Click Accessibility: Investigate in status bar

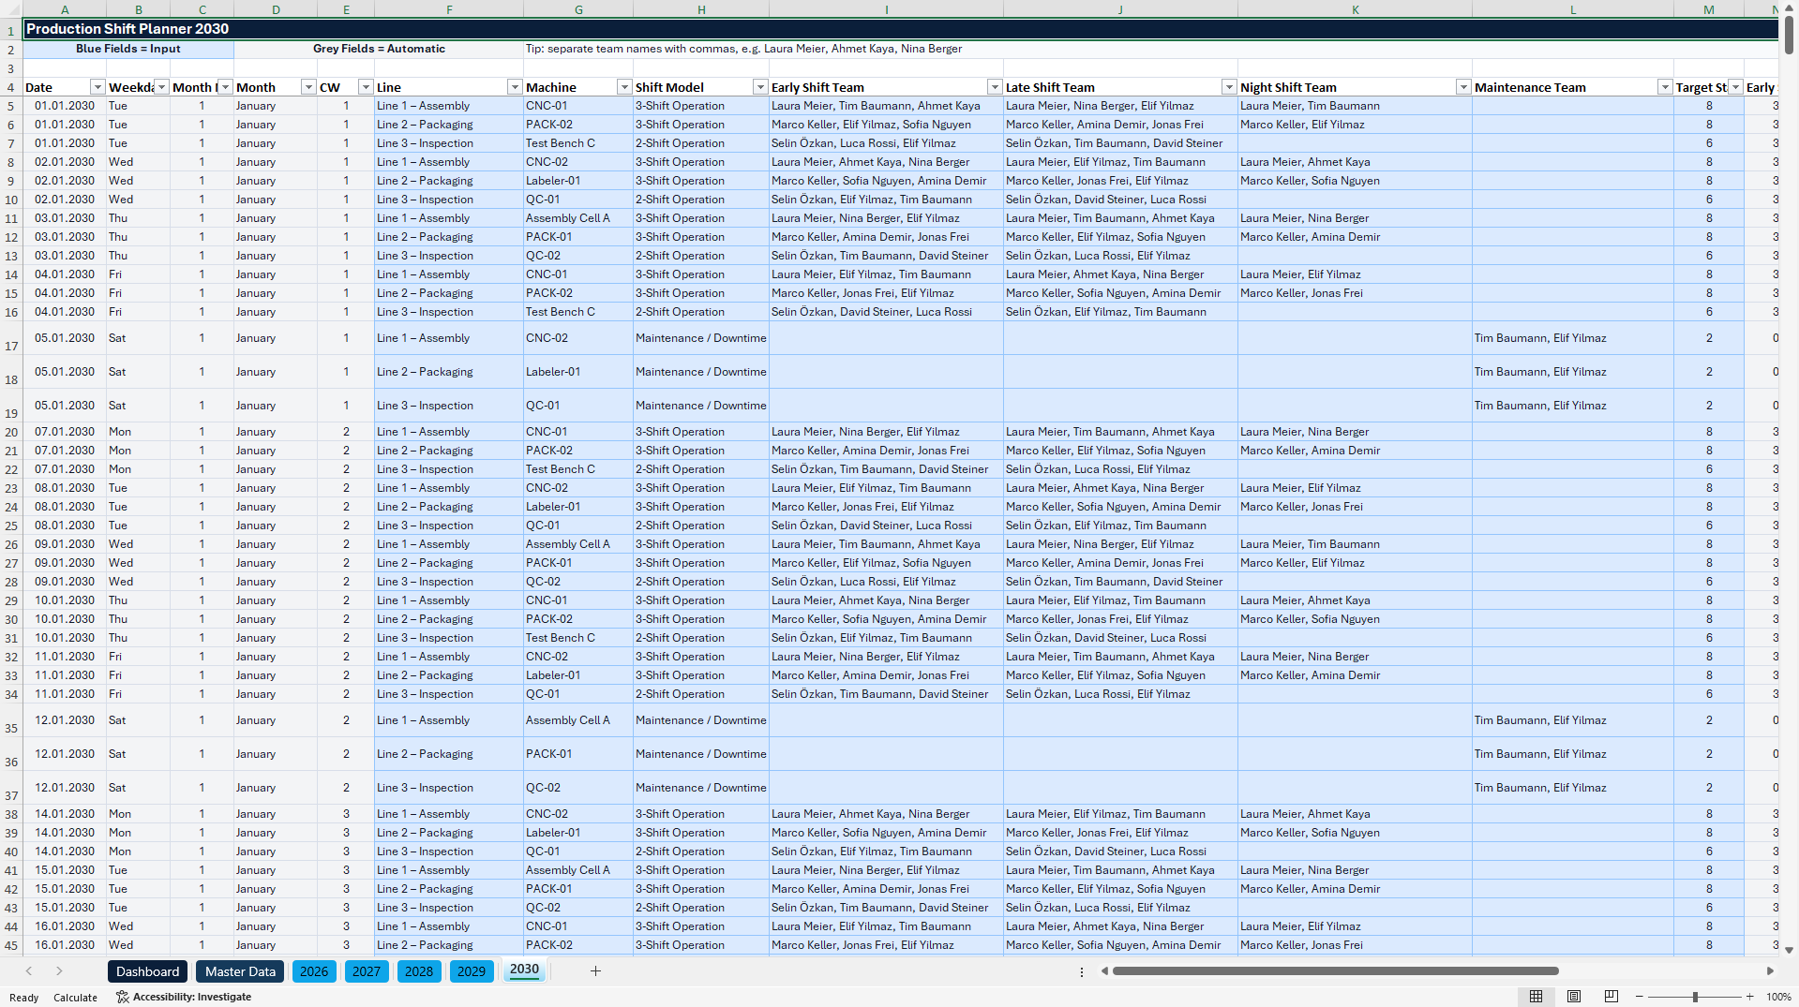[x=184, y=997]
